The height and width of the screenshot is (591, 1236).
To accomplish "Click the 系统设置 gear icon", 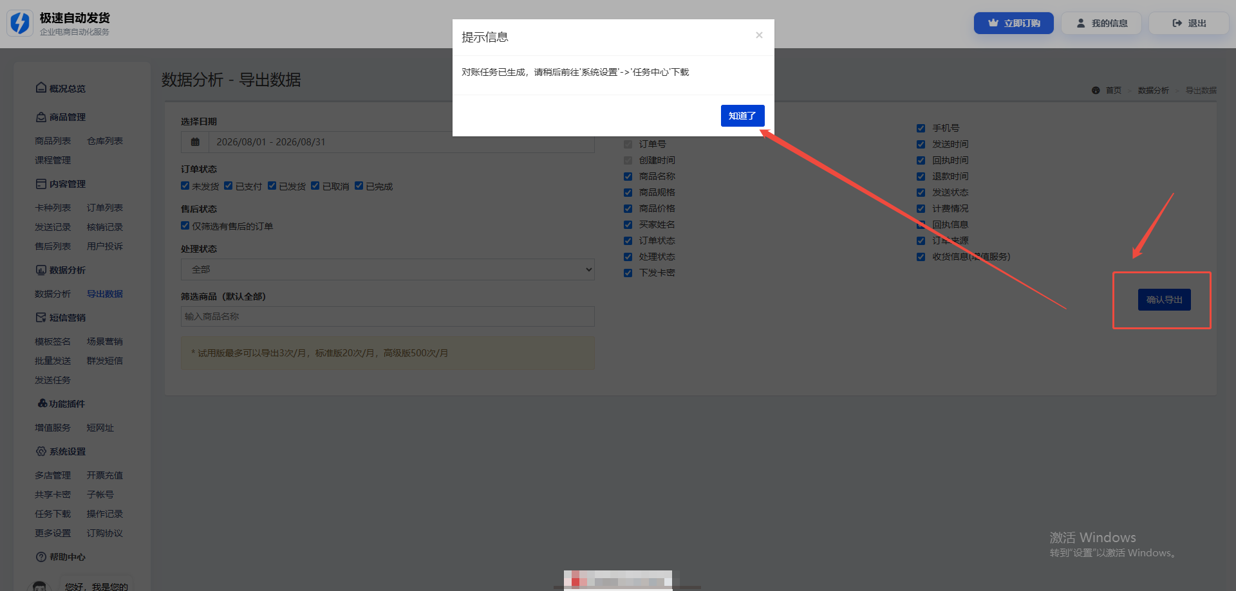I will [x=41, y=451].
